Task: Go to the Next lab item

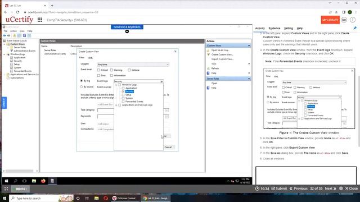Action: [x=330, y=189]
